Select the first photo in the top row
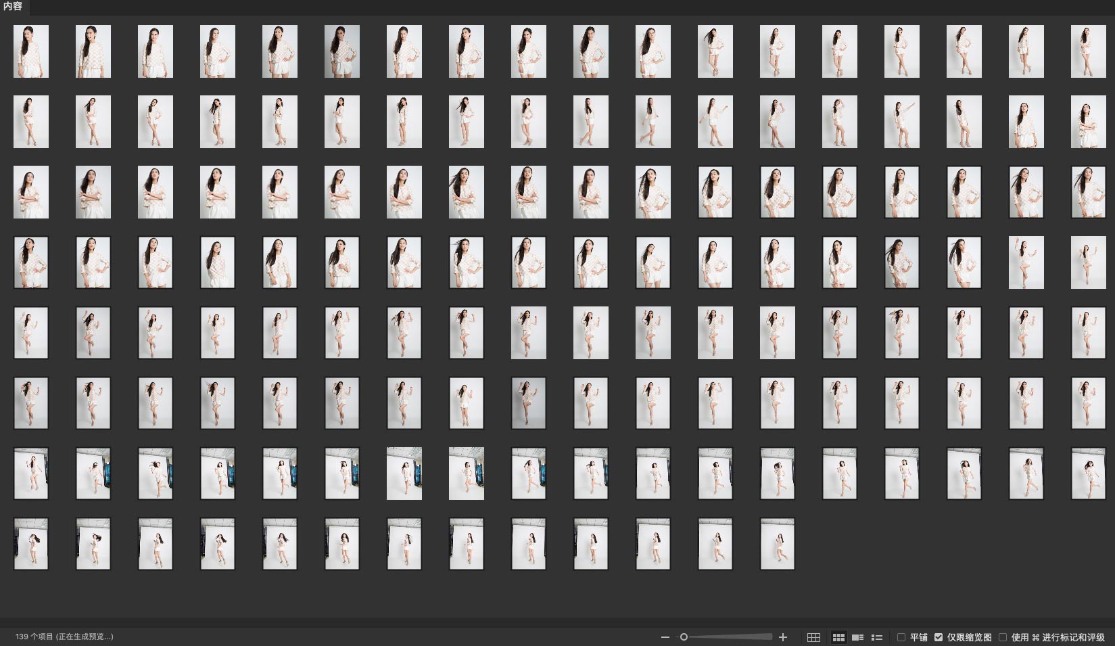This screenshot has height=646, width=1115. 31,51
